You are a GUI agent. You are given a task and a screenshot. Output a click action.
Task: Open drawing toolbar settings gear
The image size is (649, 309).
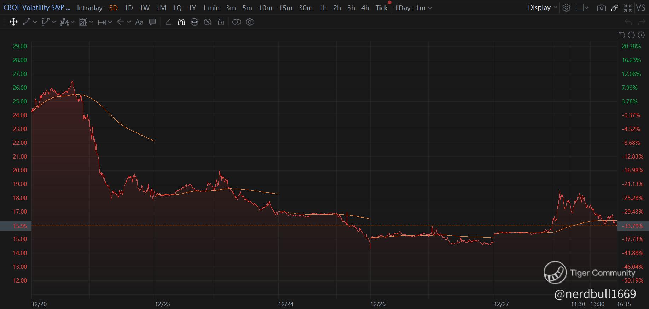[250, 22]
